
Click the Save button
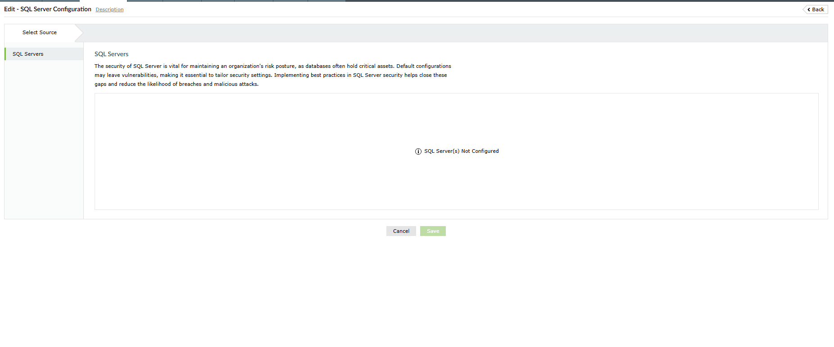[x=433, y=231]
